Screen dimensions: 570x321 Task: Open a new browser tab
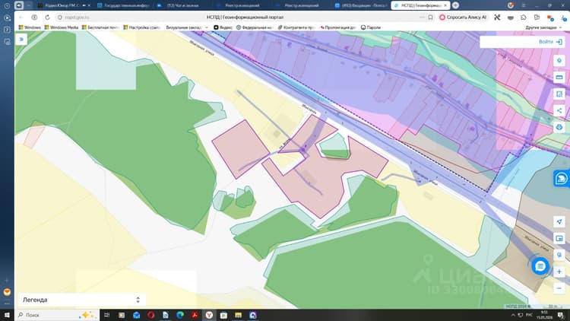coord(455,5)
